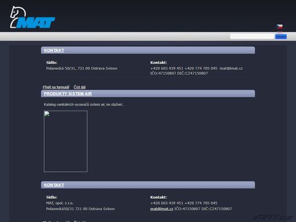
Task: Open the PRODUKTY SISTEM AIR heading link
Action: 68,94
